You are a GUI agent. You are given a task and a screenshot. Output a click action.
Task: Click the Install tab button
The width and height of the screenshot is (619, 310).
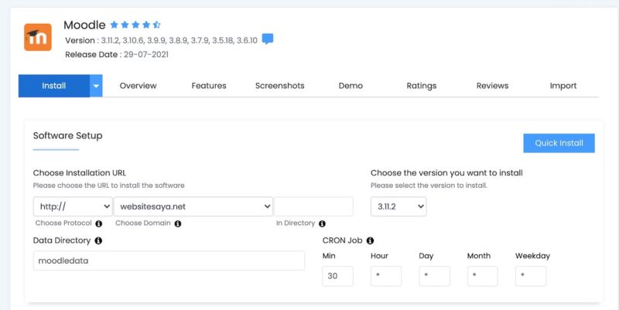pos(53,86)
